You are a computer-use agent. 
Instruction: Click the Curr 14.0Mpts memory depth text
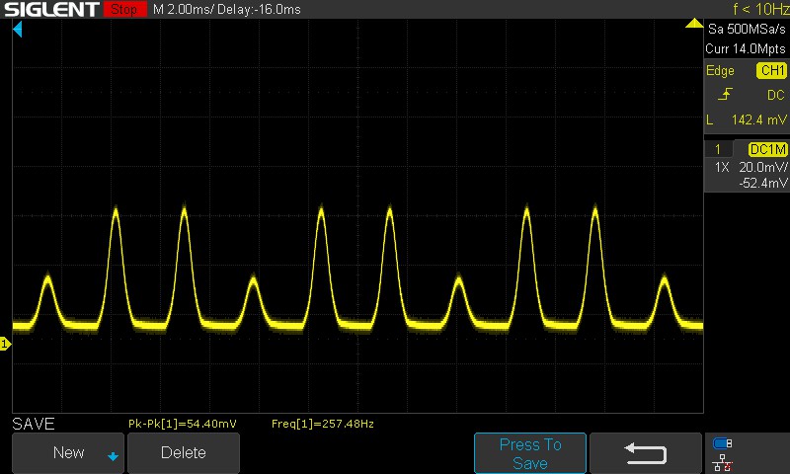click(x=746, y=48)
